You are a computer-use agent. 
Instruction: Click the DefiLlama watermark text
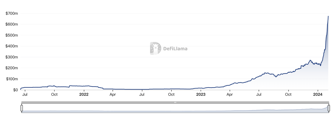click(175, 49)
